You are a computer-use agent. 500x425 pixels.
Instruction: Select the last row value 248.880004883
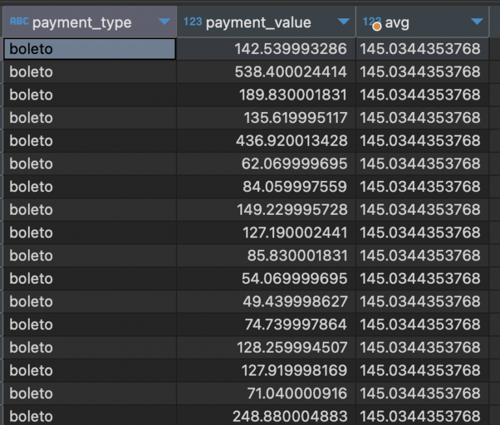pyautogui.click(x=290, y=416)
